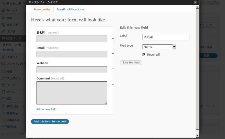Click Save this field button
The width and height of the screenshot is (225, 139).
pos(131,63)
